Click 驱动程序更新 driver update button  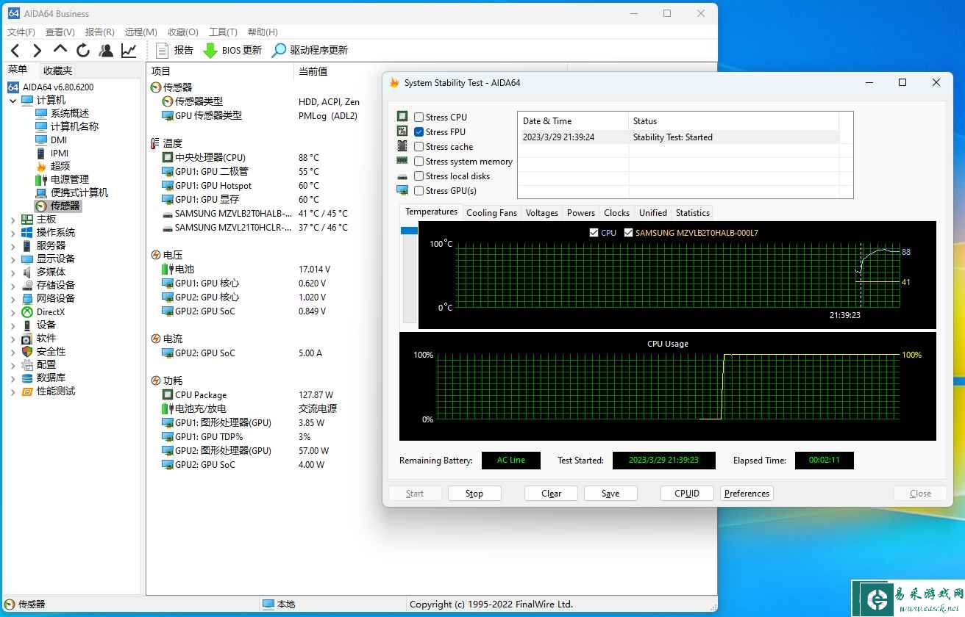310,50
